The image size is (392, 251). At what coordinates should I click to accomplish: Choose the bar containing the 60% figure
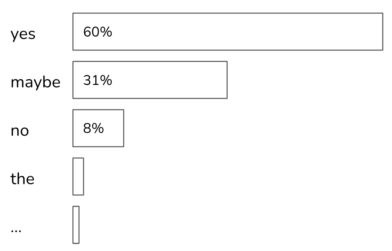[228, 32]
